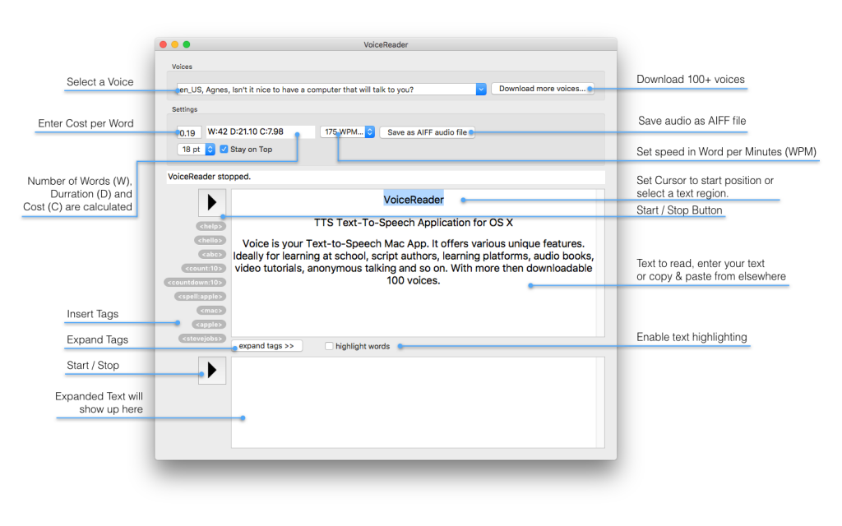This screenshot has height=526, width=842.
Task: Click Save as AIFF audio file
Action: click(427, 132)
